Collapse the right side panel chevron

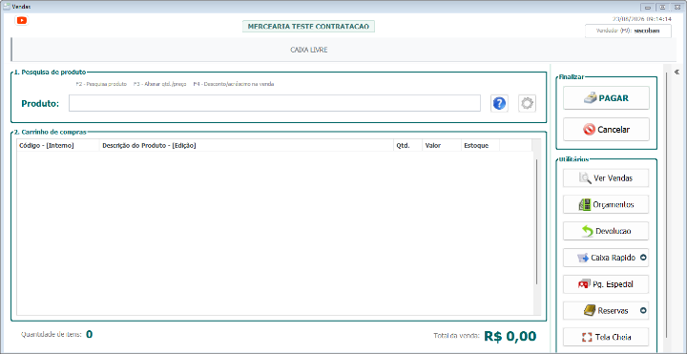click(x=677, y=72)
